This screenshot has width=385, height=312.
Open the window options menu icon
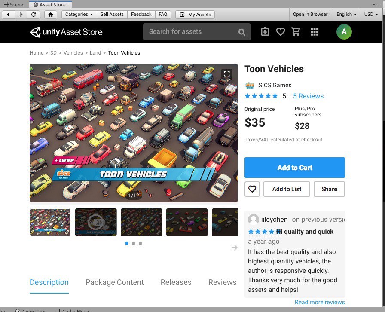click(376, 5)
